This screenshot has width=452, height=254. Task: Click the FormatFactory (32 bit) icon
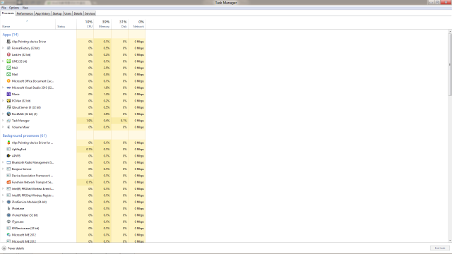(x=8, y=48)
